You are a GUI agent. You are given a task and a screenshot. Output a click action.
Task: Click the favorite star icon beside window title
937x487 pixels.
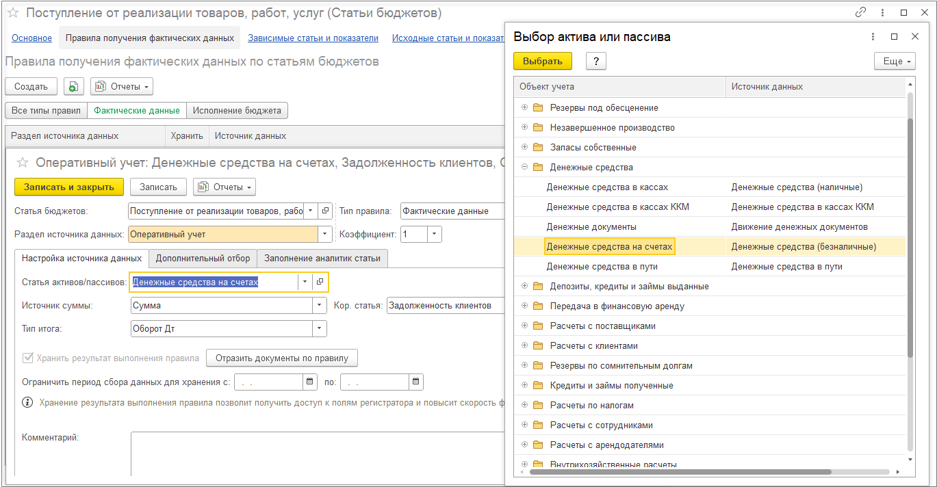pyautogui.click(x=13, y=13)
